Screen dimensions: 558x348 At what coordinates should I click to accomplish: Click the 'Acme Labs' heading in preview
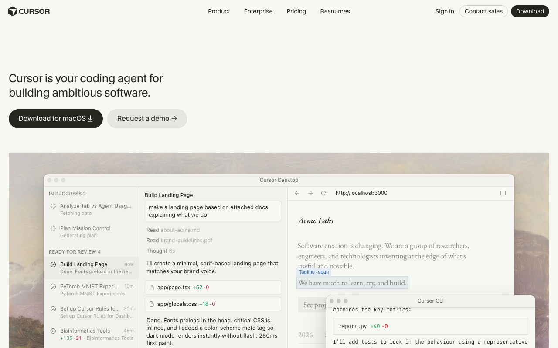tap(316, 221)
